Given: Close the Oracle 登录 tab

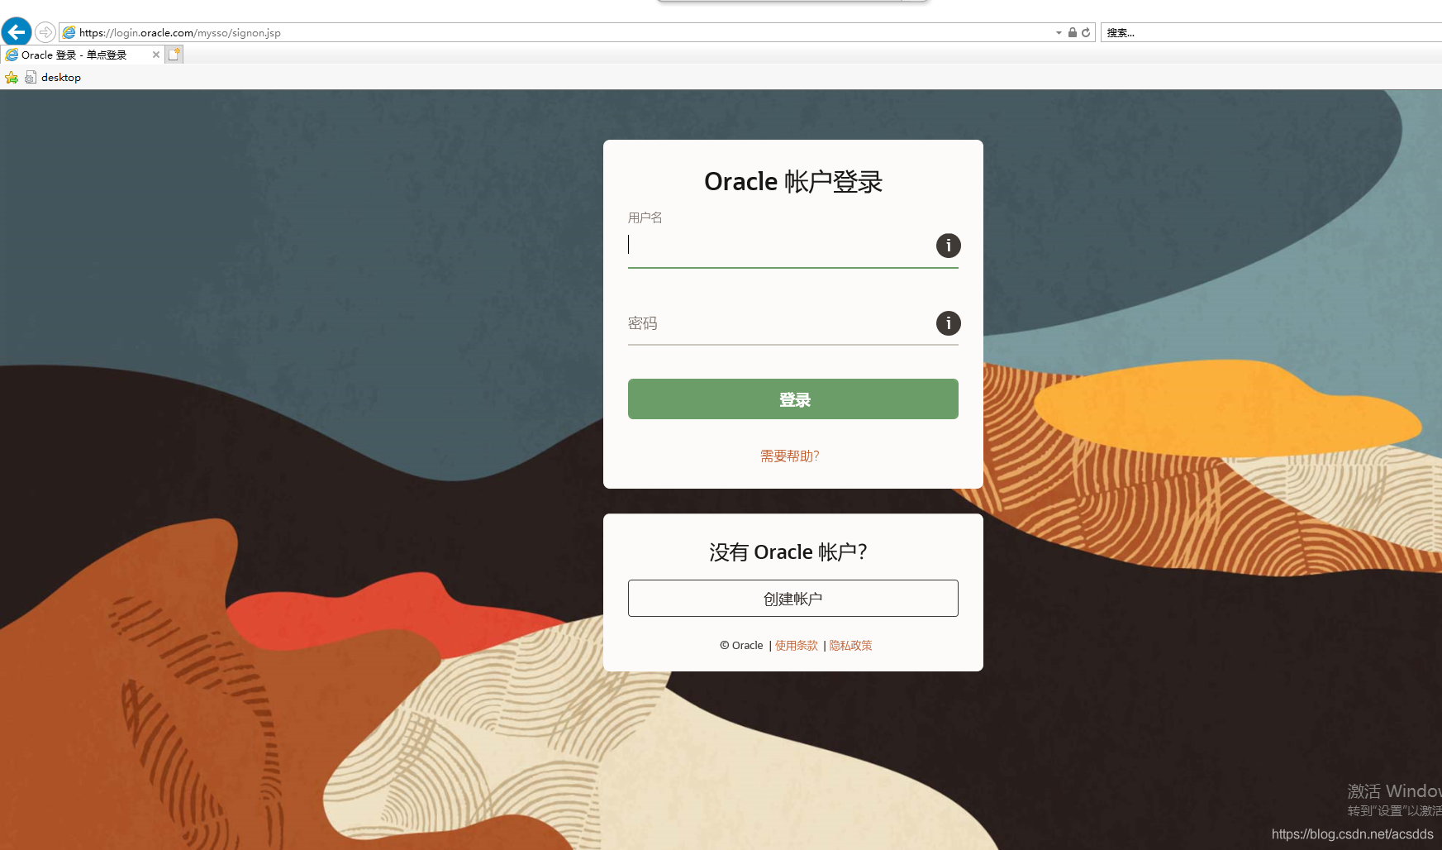Looking at the screenshot, I should click(x=156, y=55).
